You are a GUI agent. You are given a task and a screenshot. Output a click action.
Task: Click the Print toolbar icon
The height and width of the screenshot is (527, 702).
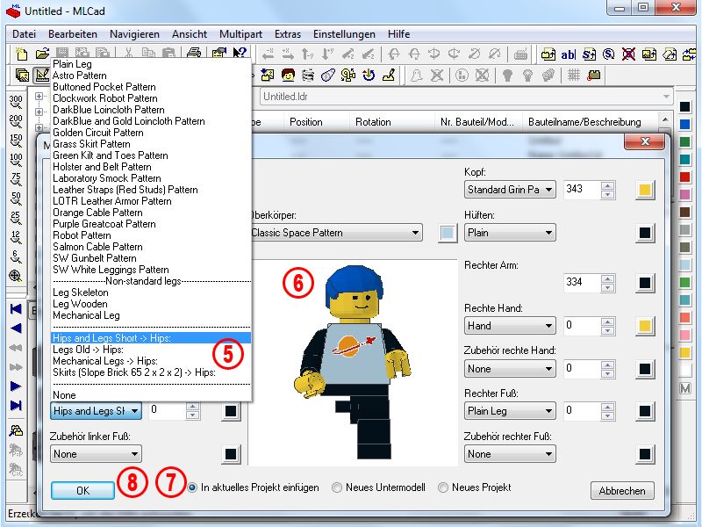coord(193,54)
